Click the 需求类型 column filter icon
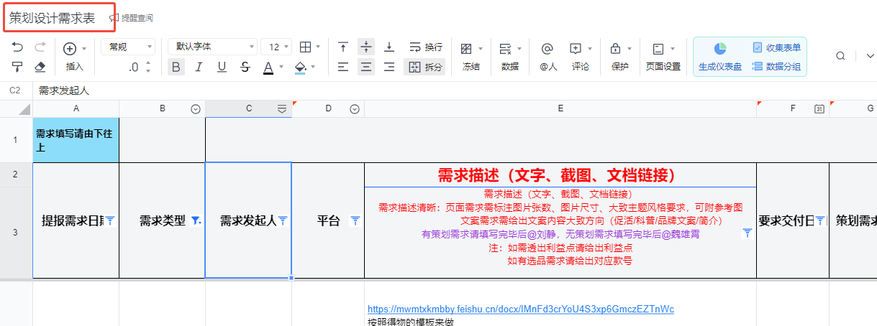Image resolution: width=877 pixels, height=326 pixels. tap(196, 221)
